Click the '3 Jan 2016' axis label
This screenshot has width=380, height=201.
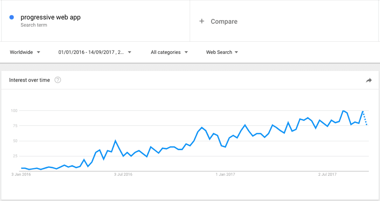[21, 174]
